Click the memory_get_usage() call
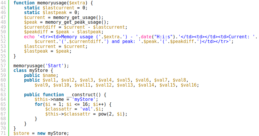The width and height of the screenshot is (259, 136). pyautogui.click(x=78, y=18)
